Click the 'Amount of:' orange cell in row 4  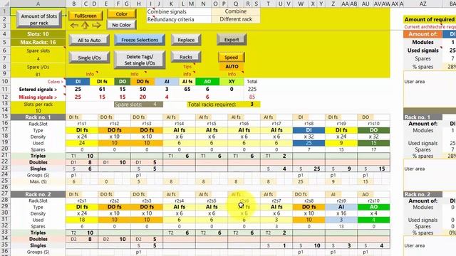pyautogui.click(x=423, y=34)
